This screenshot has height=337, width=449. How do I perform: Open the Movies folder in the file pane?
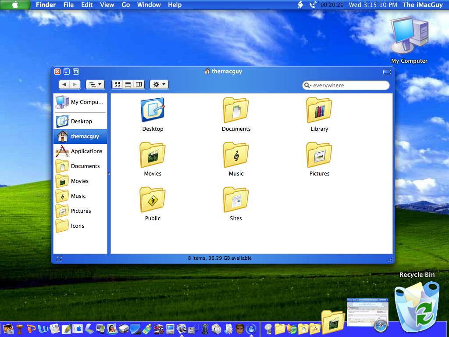click(152, 155)
